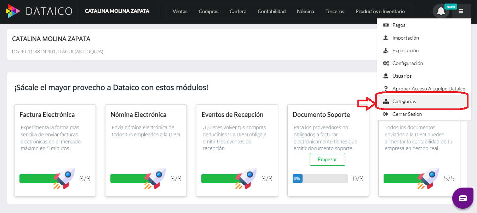
Task: Open the Cartera menu
Action: click(238, 11)
